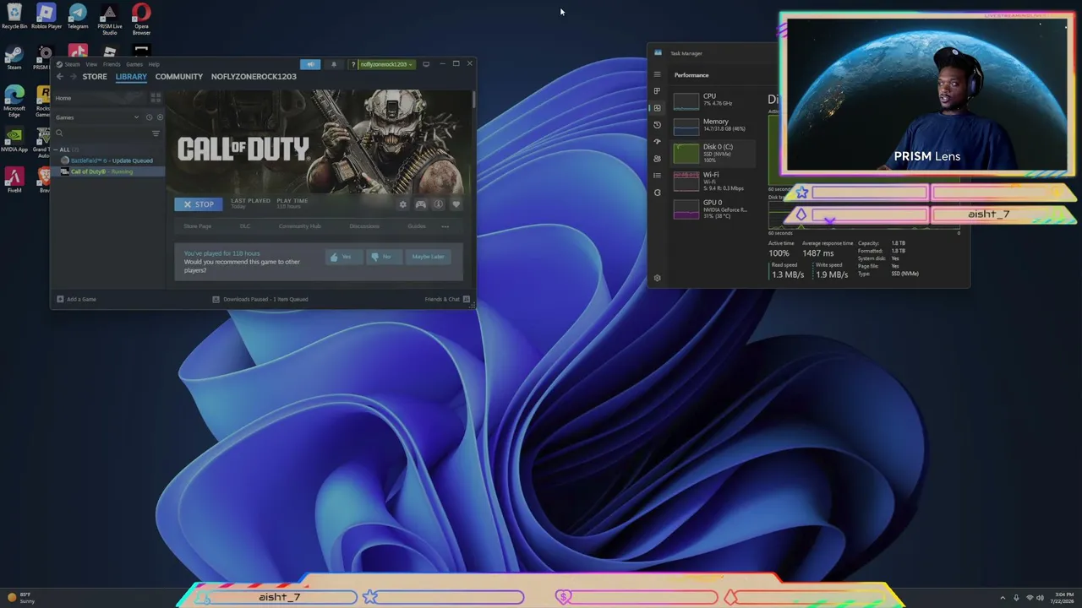The image size is (1082, 608).
Task: Select the NVIDIA App desktop icon
Action: click(14, 139)
